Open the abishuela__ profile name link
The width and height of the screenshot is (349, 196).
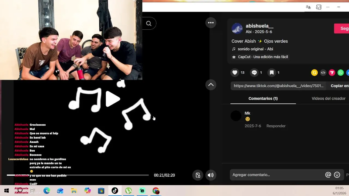pyautogui.click(x=260, y=26)
